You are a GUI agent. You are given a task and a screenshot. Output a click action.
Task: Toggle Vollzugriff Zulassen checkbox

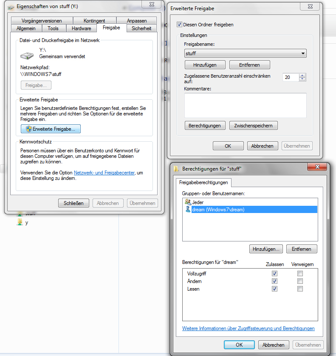pyautogui.click(x=274, y=273)
